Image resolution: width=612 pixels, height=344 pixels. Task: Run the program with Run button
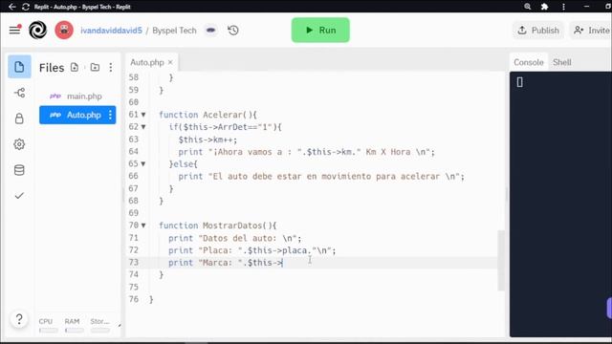320,30
